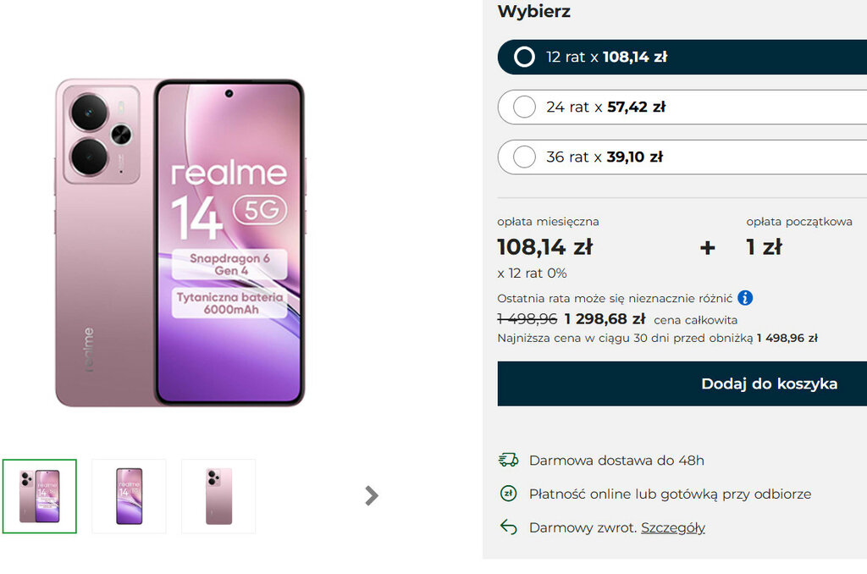Click the 1 298,68 zł total price
The height and width of the screenshot is (574, 867).
click(605, 319)
